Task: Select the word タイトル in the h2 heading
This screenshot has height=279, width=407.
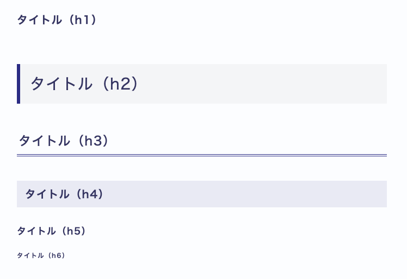Action: [x=61, y=84]
